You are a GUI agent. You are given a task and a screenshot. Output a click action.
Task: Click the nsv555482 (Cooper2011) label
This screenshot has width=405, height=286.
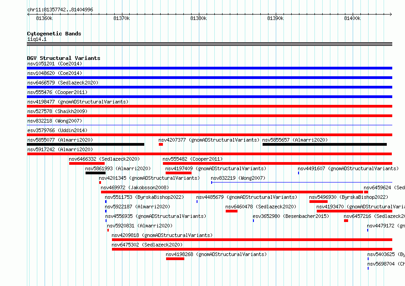point(192,159)
